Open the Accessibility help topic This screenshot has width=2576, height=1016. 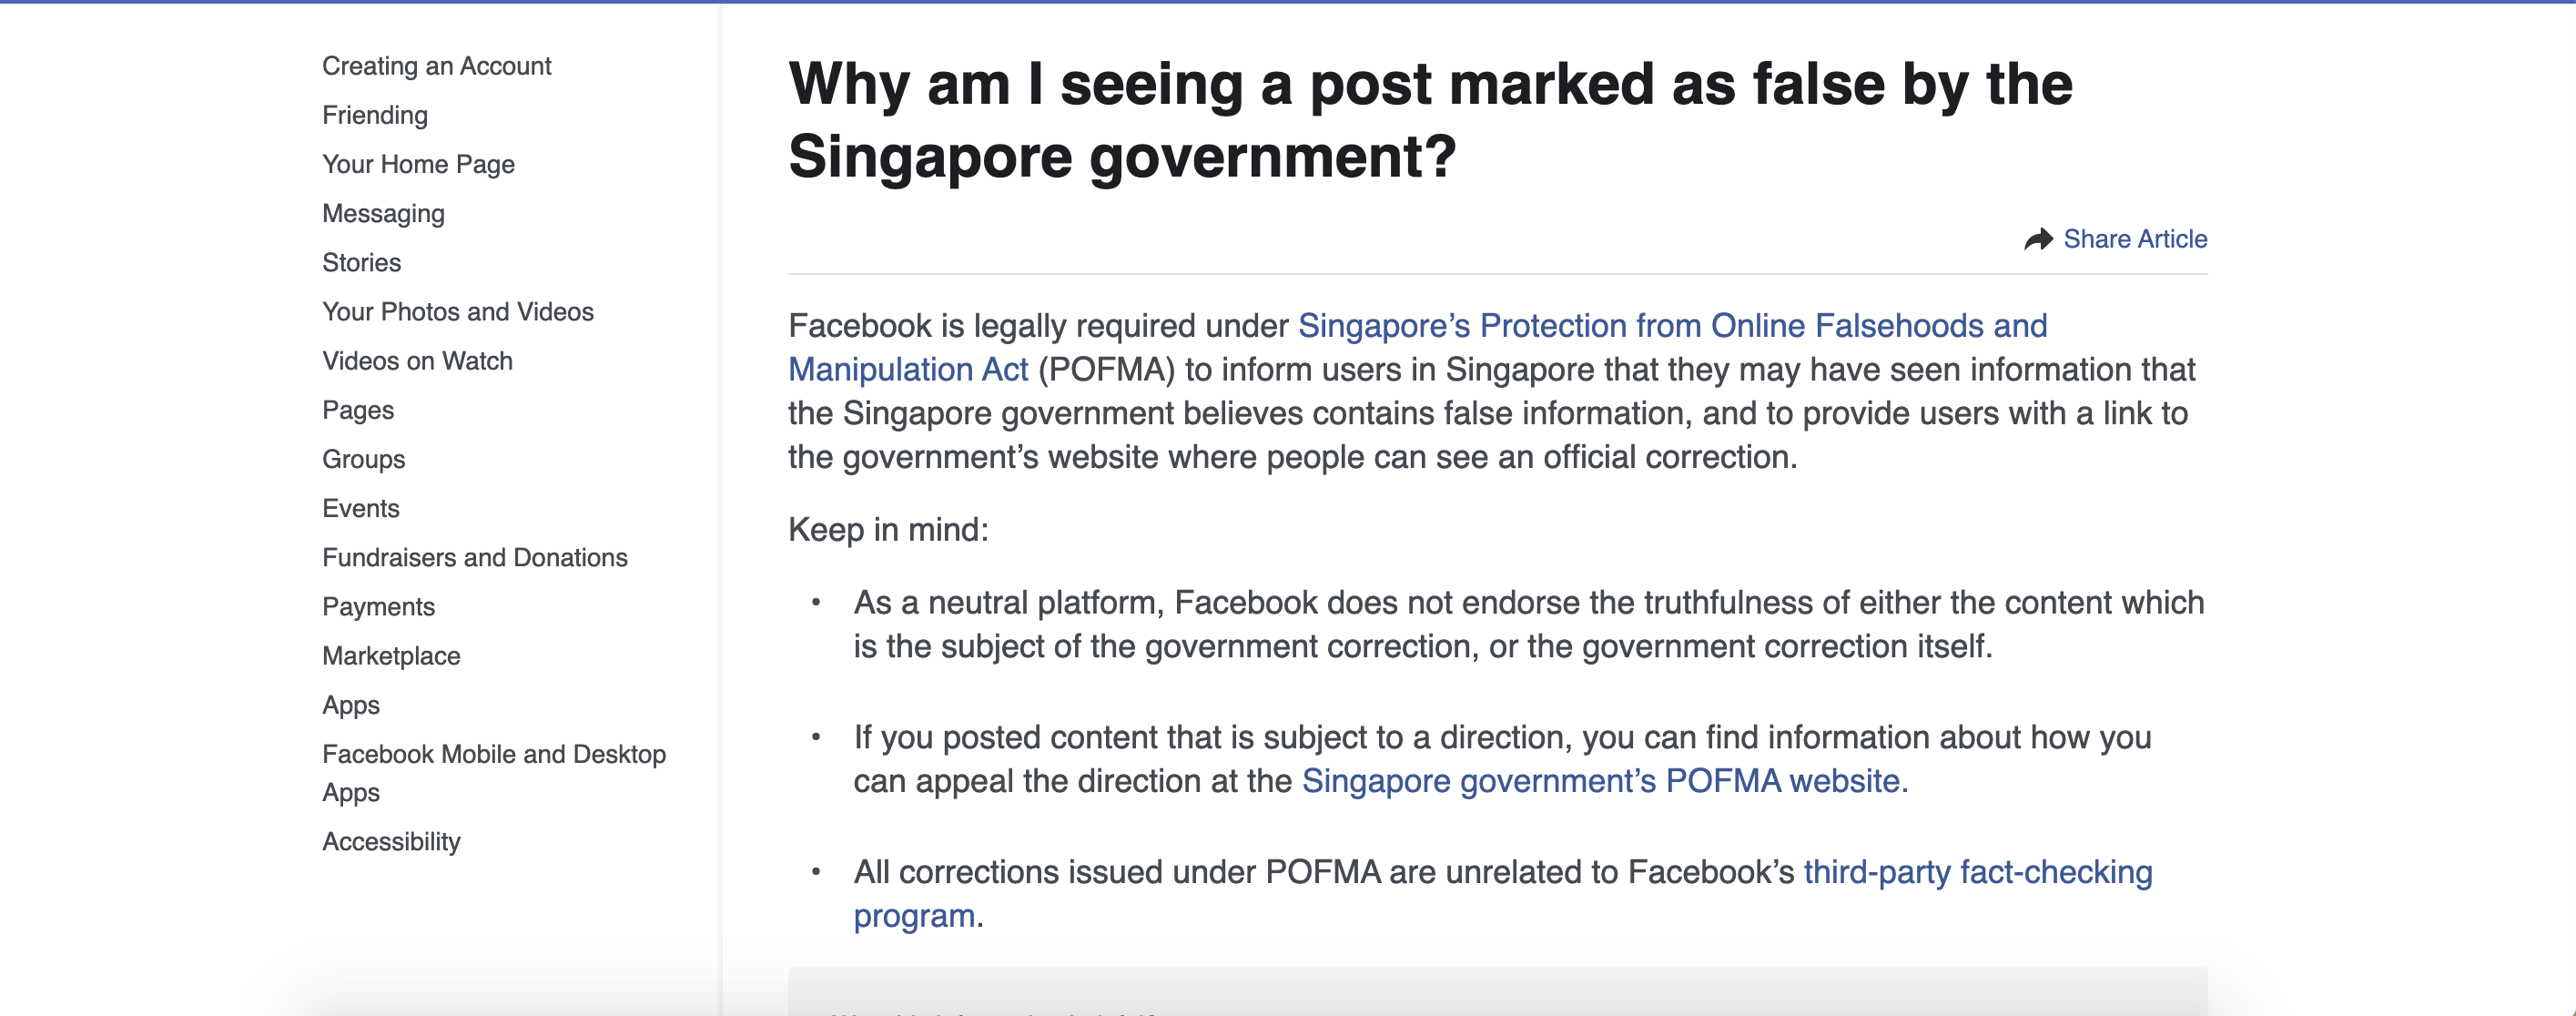coord(391,842)
